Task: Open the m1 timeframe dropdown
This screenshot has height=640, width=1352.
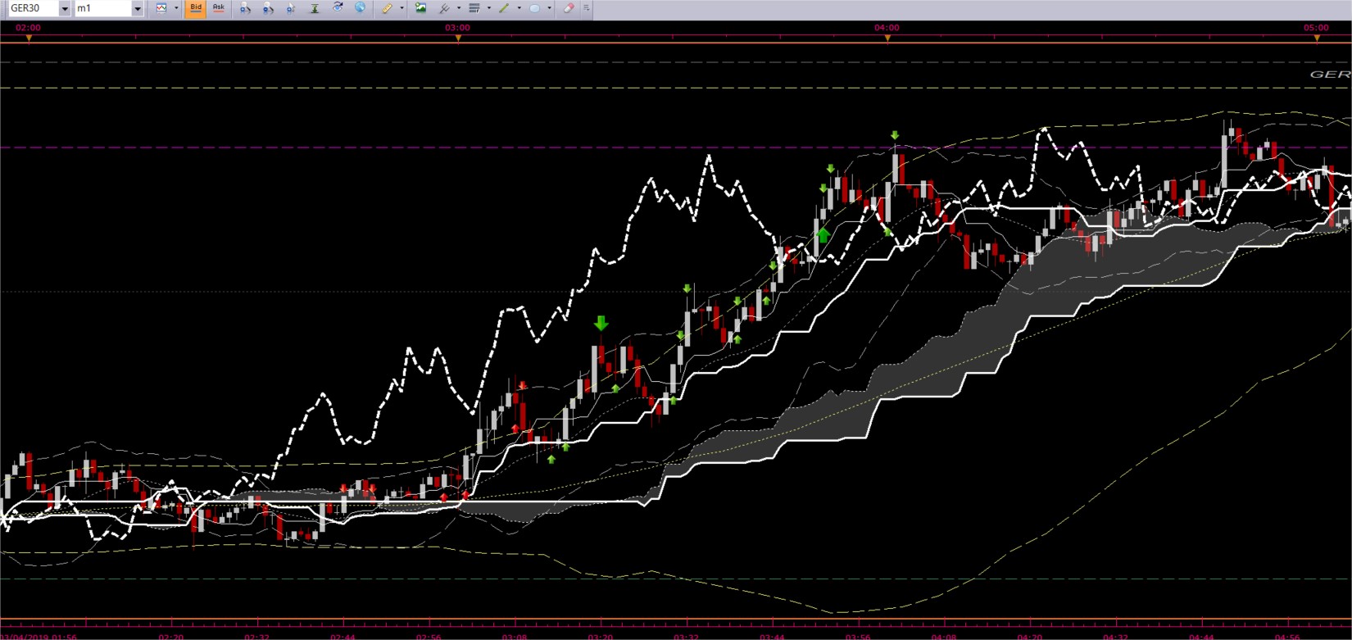Action: click(138, 8)
